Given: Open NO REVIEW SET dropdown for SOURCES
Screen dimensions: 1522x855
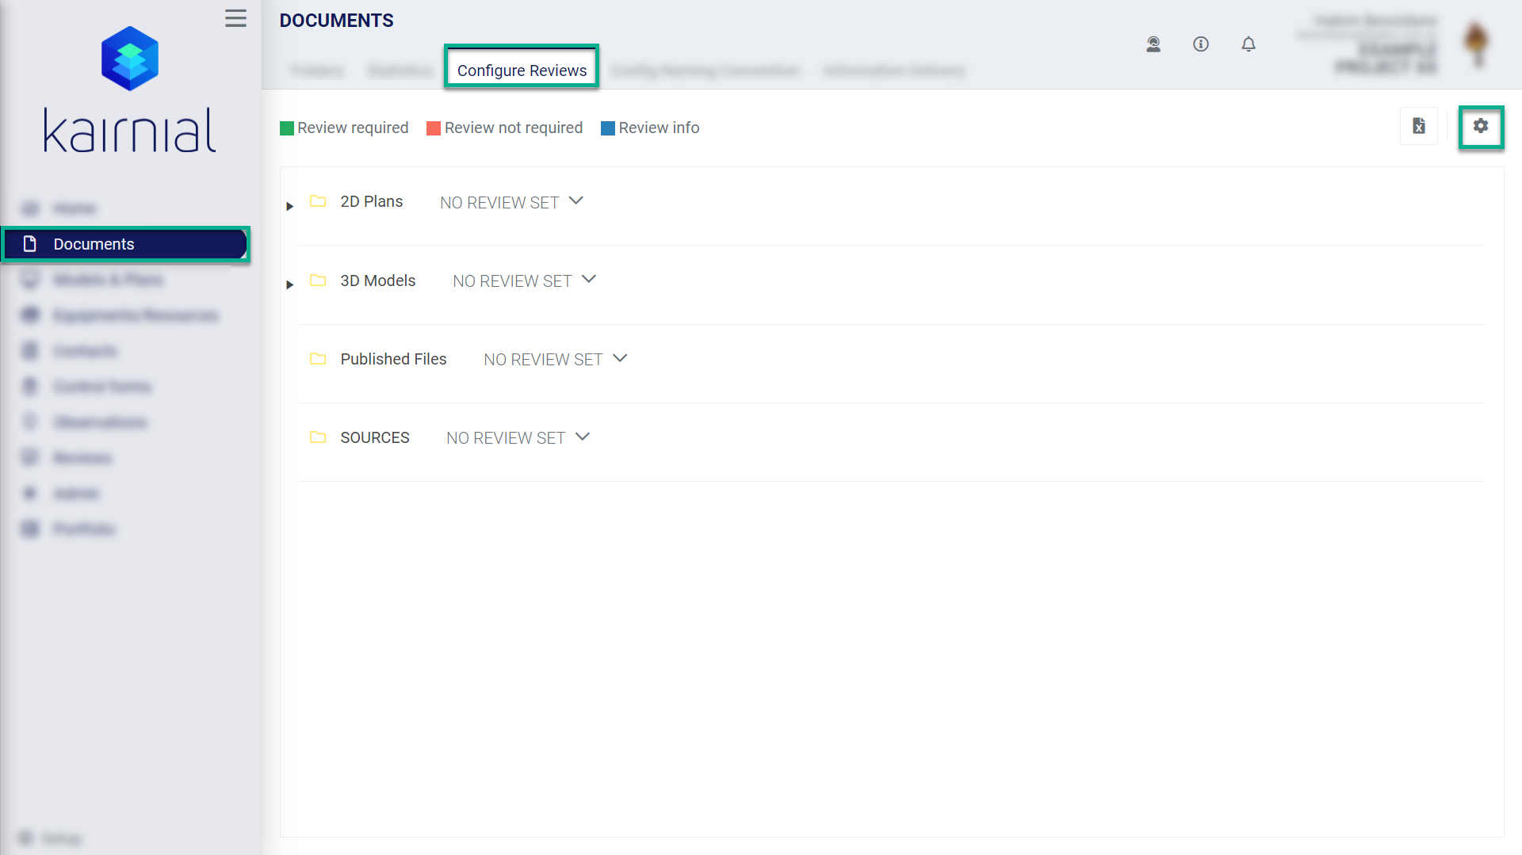Looking at the screenshot, I should click(582, 437).
